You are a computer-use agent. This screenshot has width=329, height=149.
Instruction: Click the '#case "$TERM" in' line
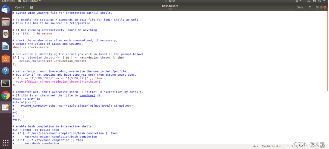(26, 99)
